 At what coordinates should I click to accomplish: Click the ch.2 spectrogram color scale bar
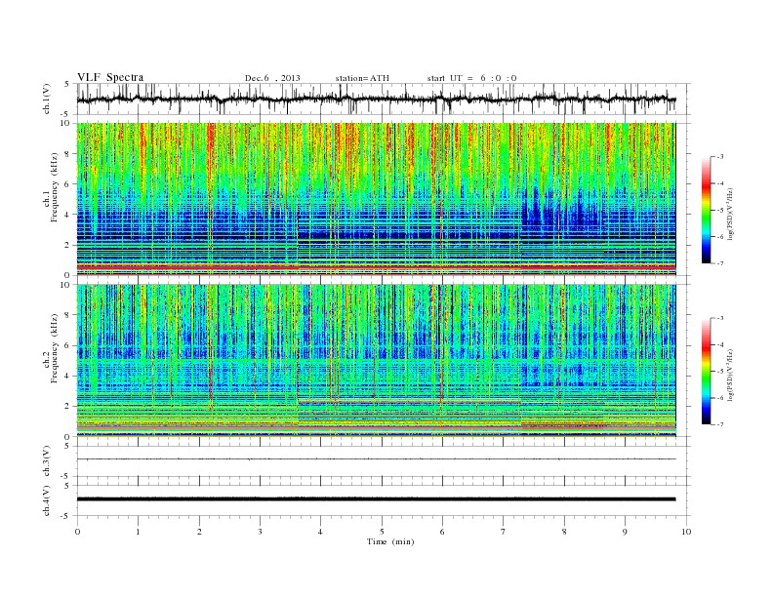[x=707, y=371]
